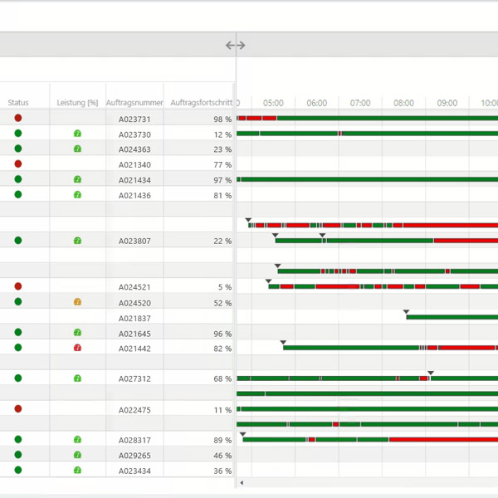
Task: Click the start marker on the A021837 bar
Action: [407, 312]
